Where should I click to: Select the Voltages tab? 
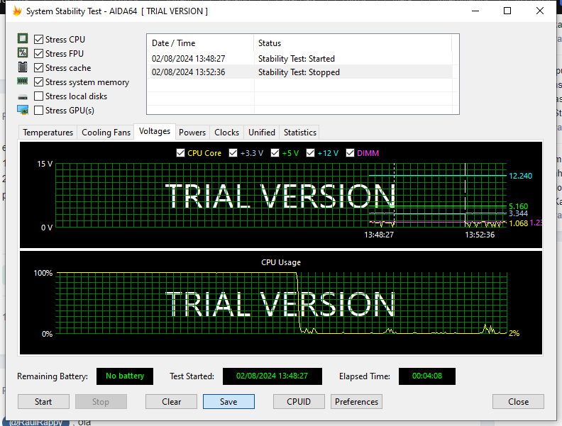[155, 131]
